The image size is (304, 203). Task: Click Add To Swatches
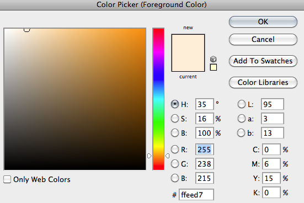tap(263, 61)
